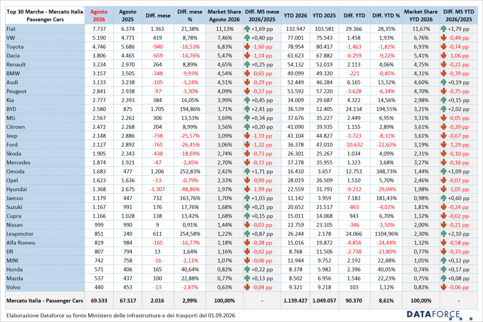The height and width of the screenshot is (322, 483).
Task: Select Ford's red YTD difference '-10.632'
Action: tap(354, 144)
